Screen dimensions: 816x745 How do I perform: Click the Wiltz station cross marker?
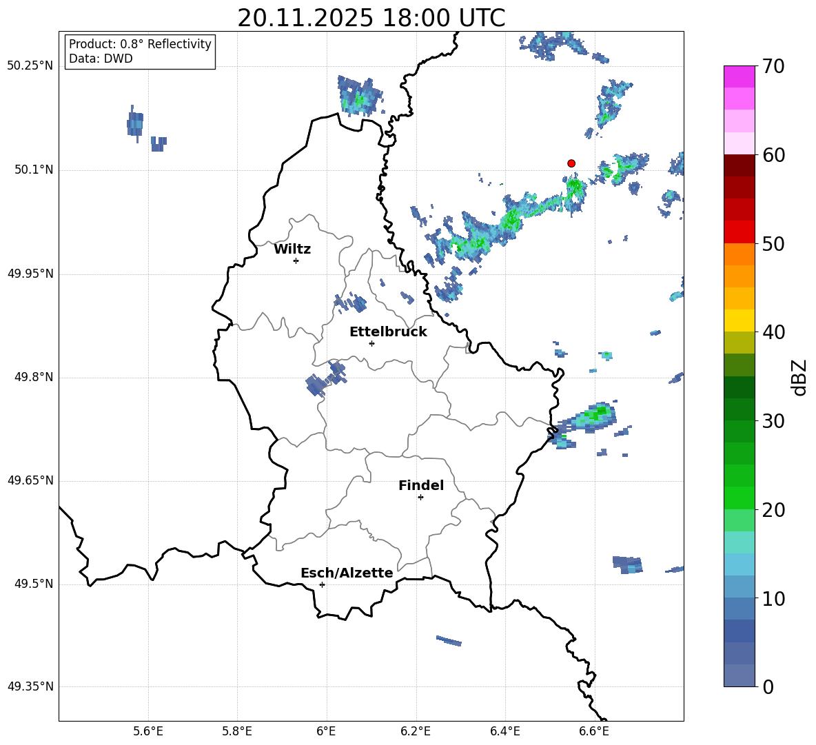[x=296, y=261]
